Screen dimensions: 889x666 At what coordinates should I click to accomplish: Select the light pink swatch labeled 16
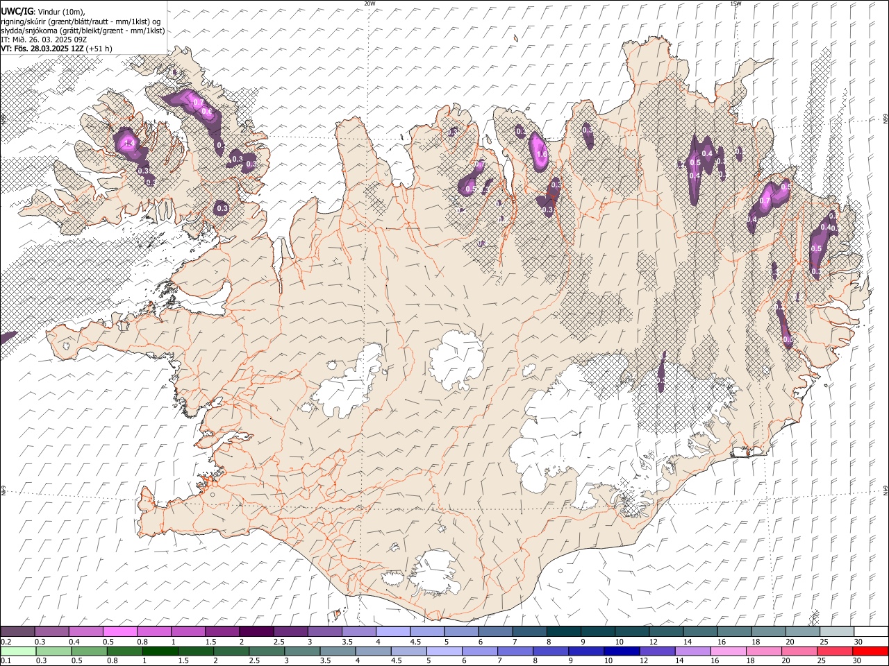[x=728, y=651]
